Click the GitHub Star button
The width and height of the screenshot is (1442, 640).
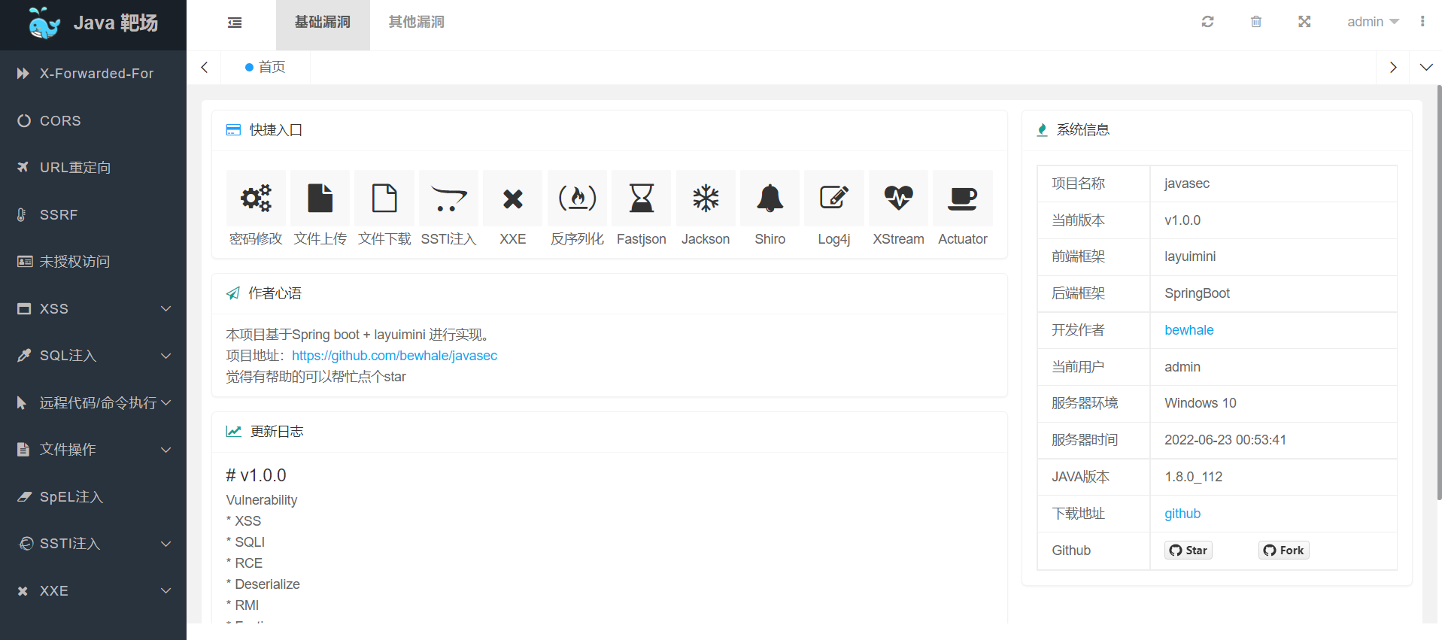tap(1189, 551)
